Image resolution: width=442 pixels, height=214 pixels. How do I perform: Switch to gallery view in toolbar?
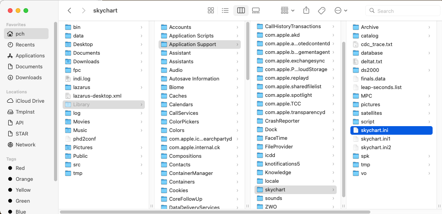click(x=256, y=11)
